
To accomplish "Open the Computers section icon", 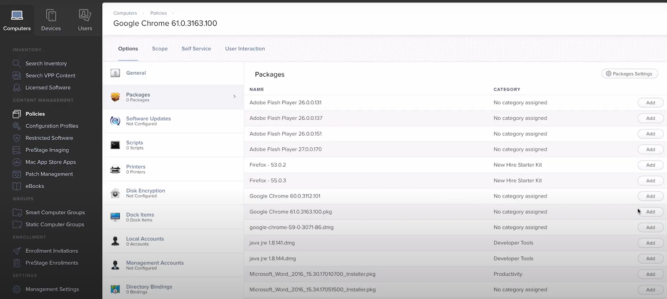I will tap(17, 16).
